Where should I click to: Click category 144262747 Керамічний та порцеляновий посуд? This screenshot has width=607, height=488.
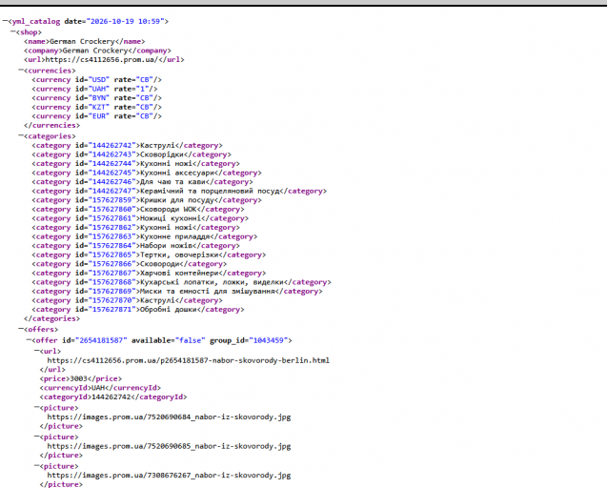pyautogui.click(x=179, y=191)
